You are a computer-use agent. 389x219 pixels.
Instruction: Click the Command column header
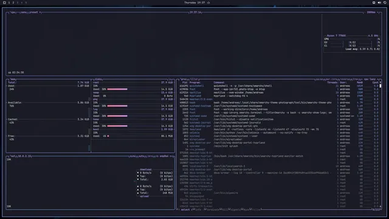click(x=219, y=83)
